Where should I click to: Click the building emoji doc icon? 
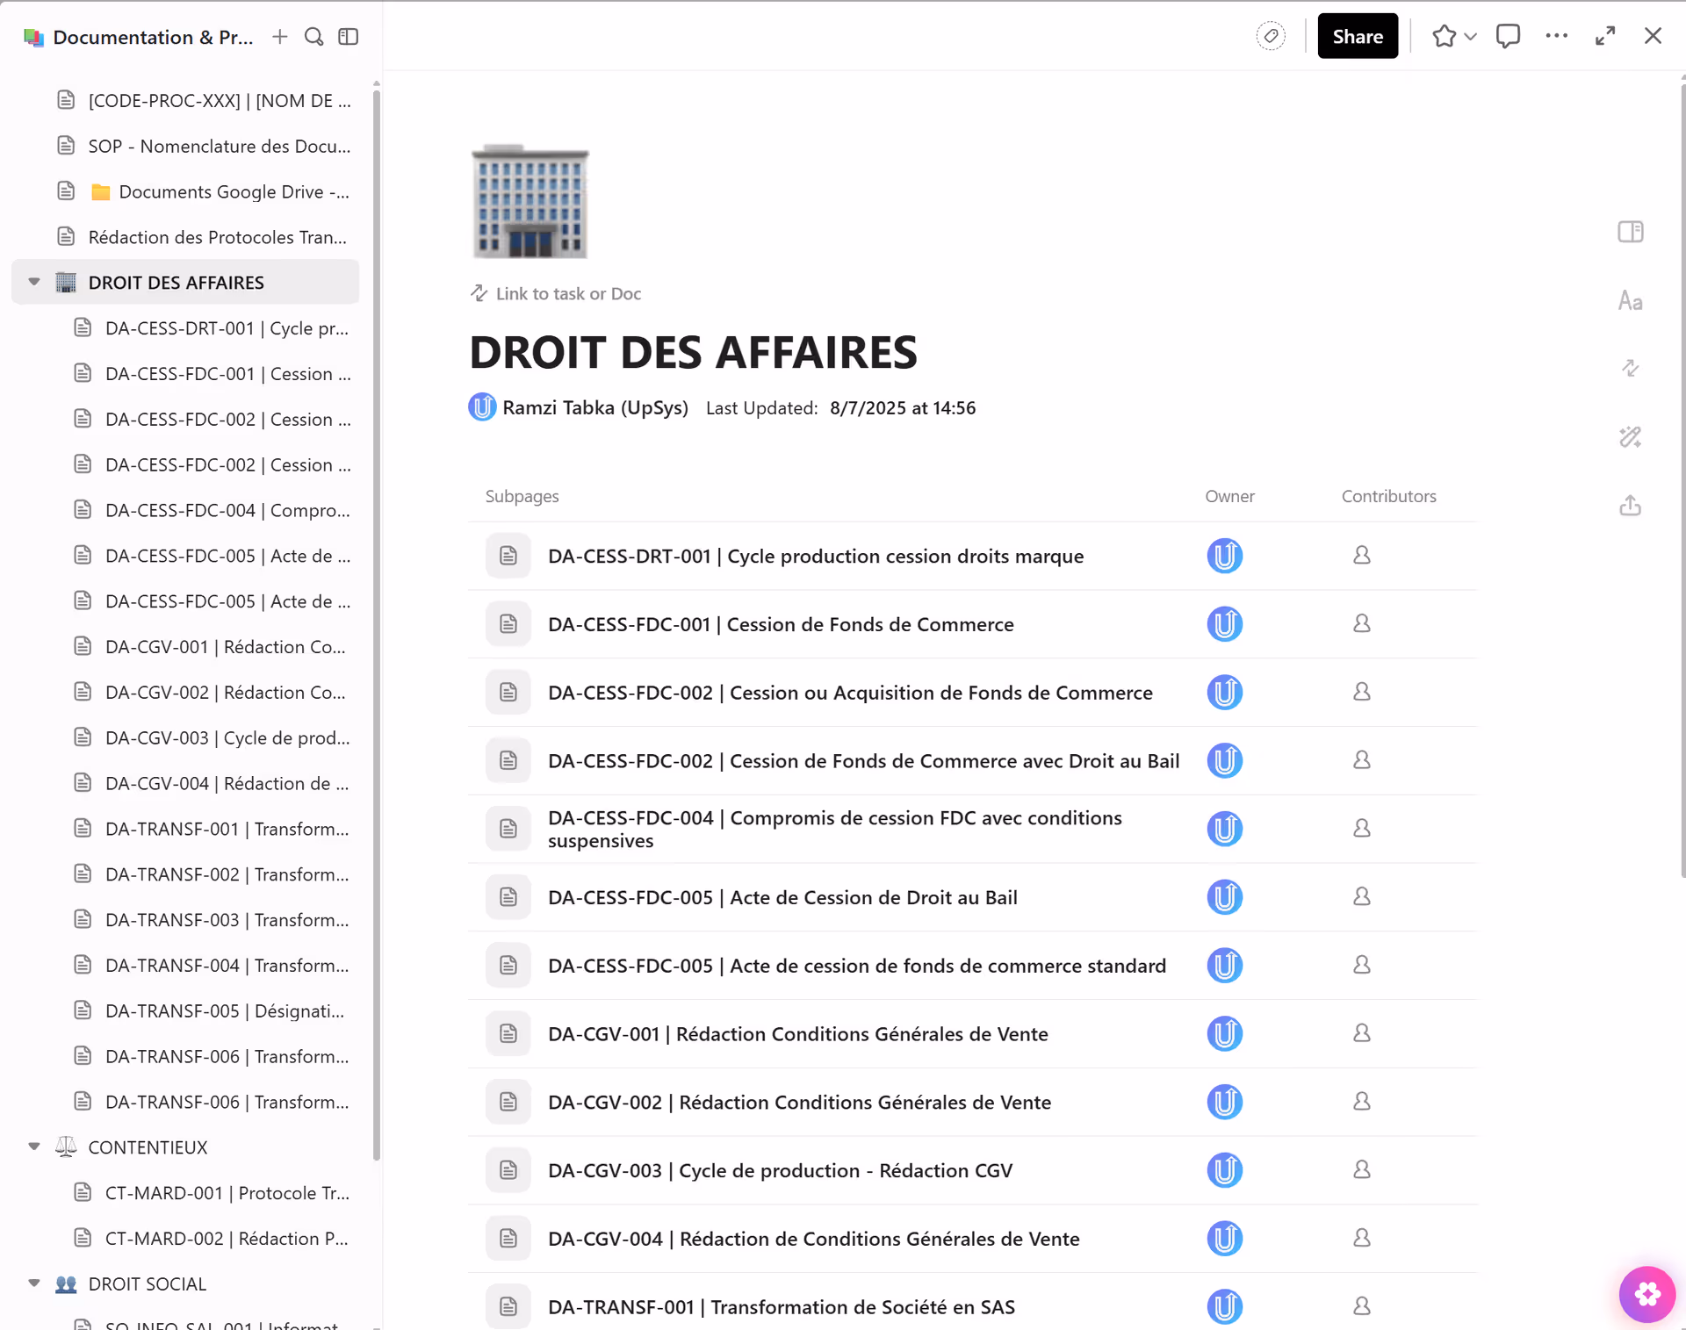pos(530,200)
